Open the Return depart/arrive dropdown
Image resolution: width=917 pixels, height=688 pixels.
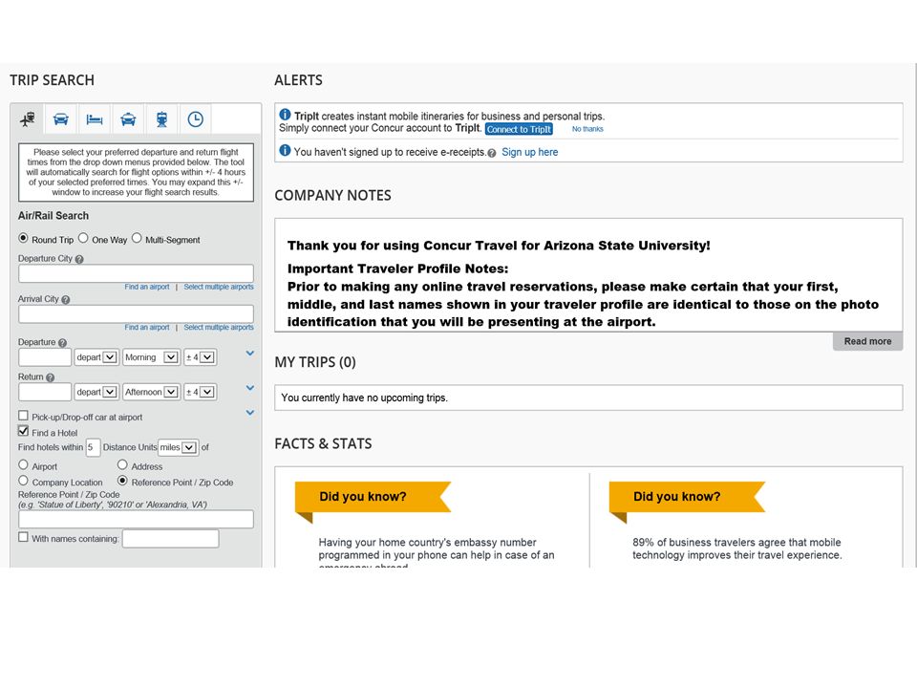tap(96, 392)
